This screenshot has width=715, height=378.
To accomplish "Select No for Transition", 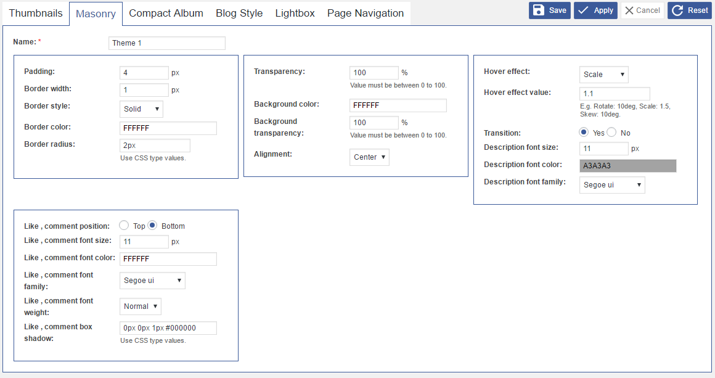I will (x=611, y=133).
